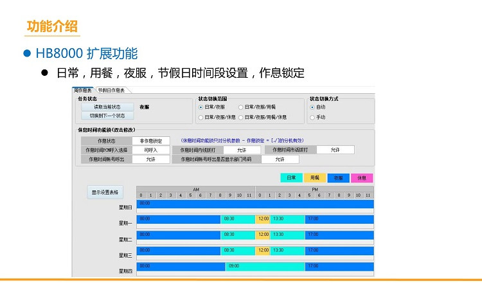This screenshot has height=297, width=482.
Task: Click the 作息时间PCM呼入选择 value 可呼入
Action: pos(151,150)
